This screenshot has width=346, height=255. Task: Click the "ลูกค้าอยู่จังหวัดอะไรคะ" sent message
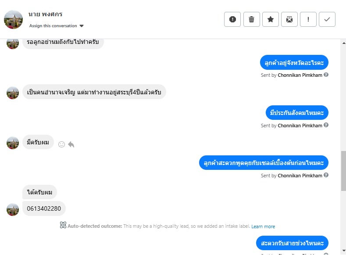[x=294, y=63]
